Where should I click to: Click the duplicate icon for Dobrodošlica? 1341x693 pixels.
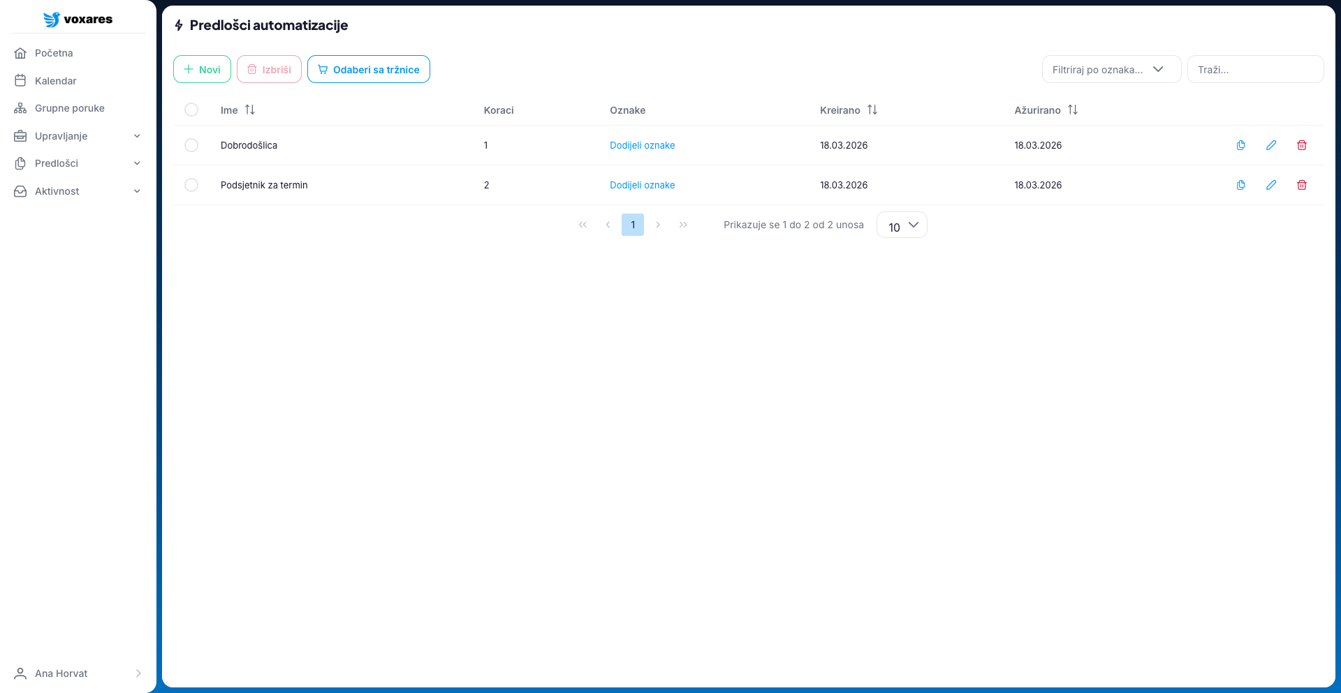click(x=1240, y=145)
